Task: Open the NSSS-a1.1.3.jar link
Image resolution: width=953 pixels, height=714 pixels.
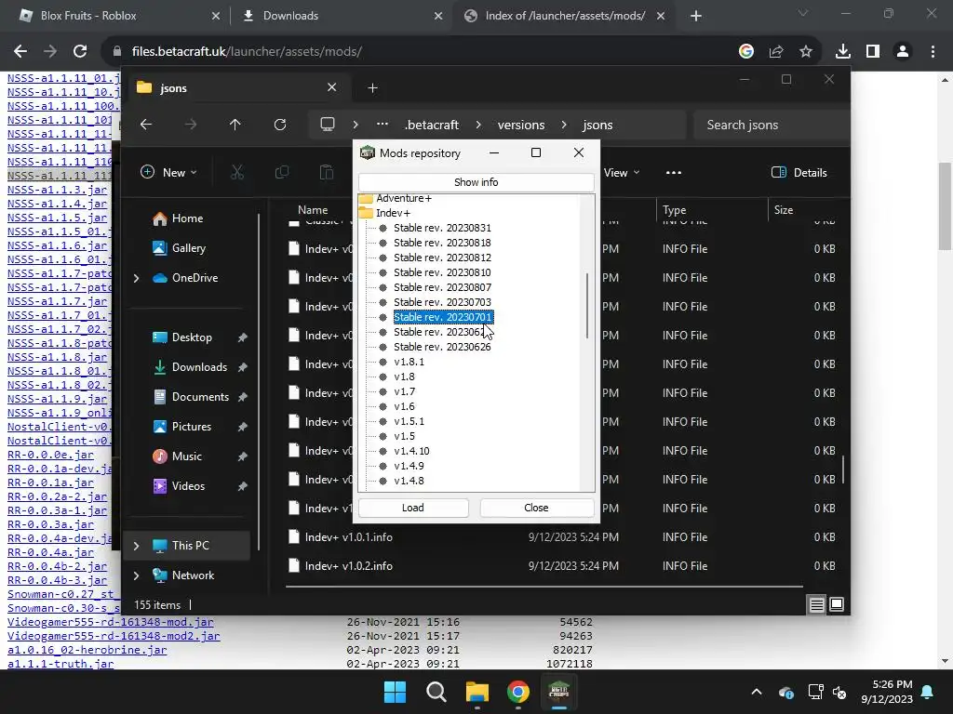Action: (57, 190)
